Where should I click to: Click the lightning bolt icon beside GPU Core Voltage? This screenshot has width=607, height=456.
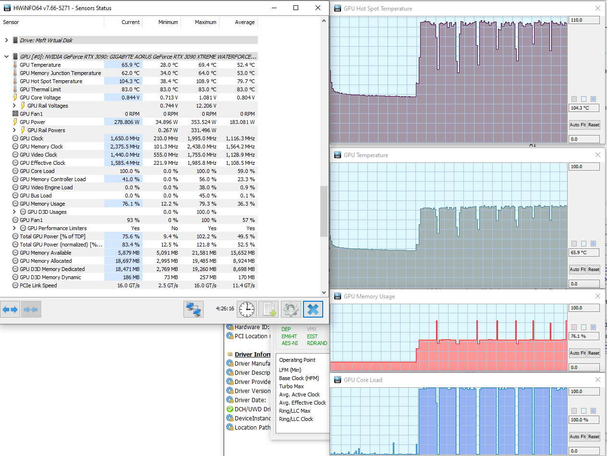point(16,97)
